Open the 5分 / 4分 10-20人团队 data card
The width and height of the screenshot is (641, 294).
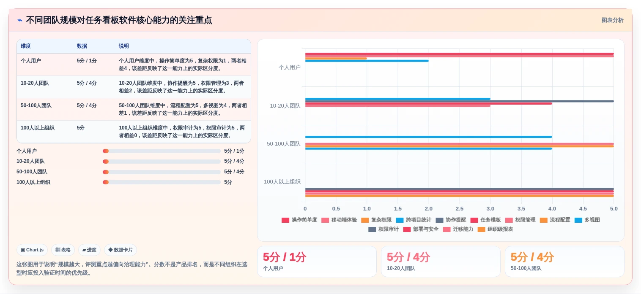coord(441,262)
